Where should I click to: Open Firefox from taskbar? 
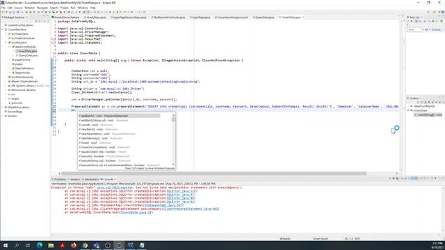coord(74,245)
